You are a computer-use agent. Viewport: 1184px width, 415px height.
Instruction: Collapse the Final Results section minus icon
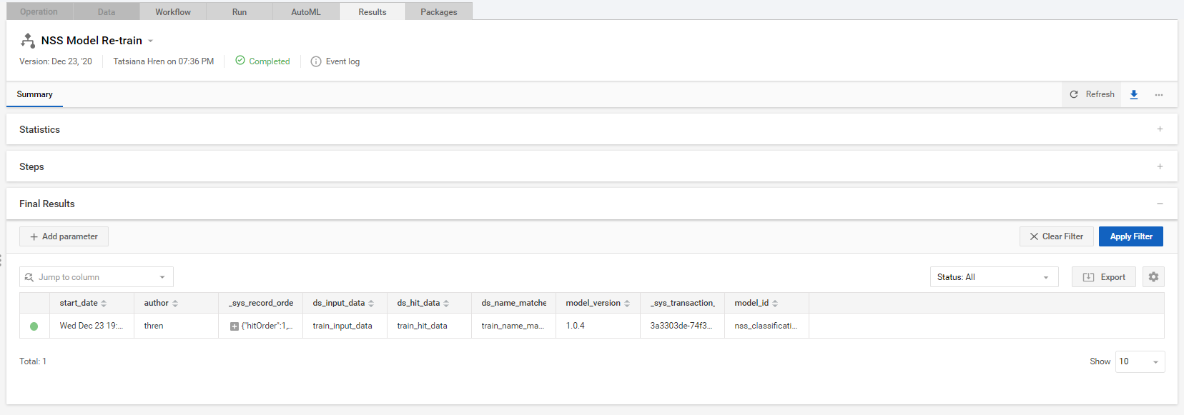(1160, 204)
